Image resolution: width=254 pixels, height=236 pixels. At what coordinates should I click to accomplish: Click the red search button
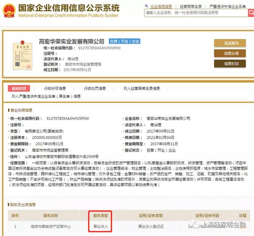tap(251, 13)
